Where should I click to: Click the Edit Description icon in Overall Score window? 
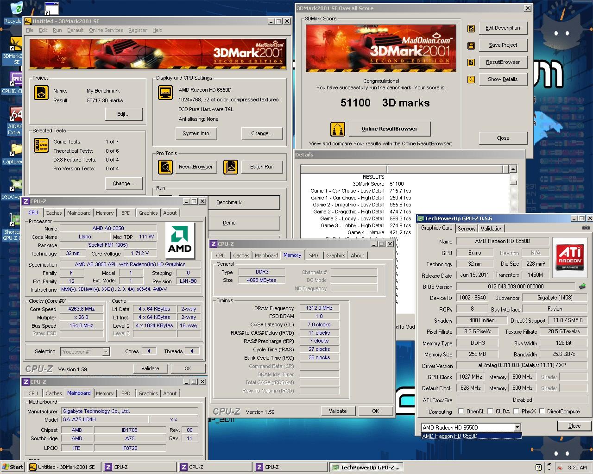pyautogui.click(x=471, y=29)
